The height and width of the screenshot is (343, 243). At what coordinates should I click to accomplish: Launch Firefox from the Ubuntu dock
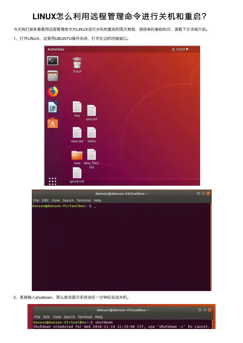[53, 91]
